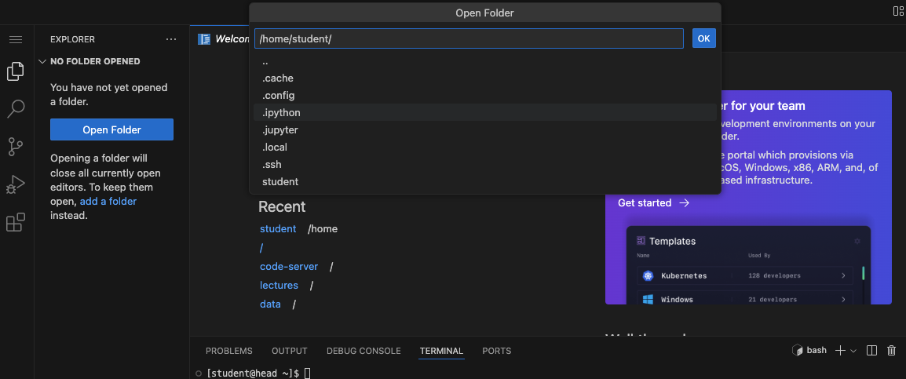Open the Extensions view icon

[16, 223]
